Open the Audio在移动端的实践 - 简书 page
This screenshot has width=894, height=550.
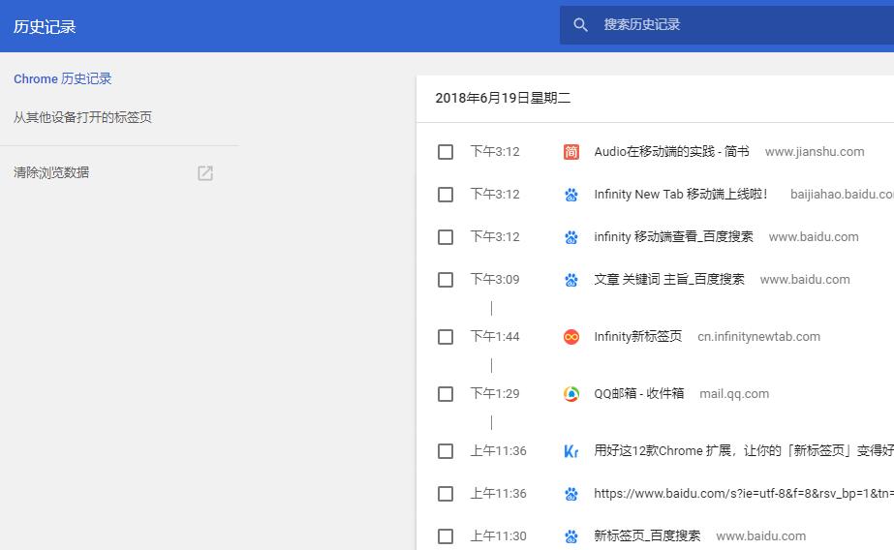[671, 152]
